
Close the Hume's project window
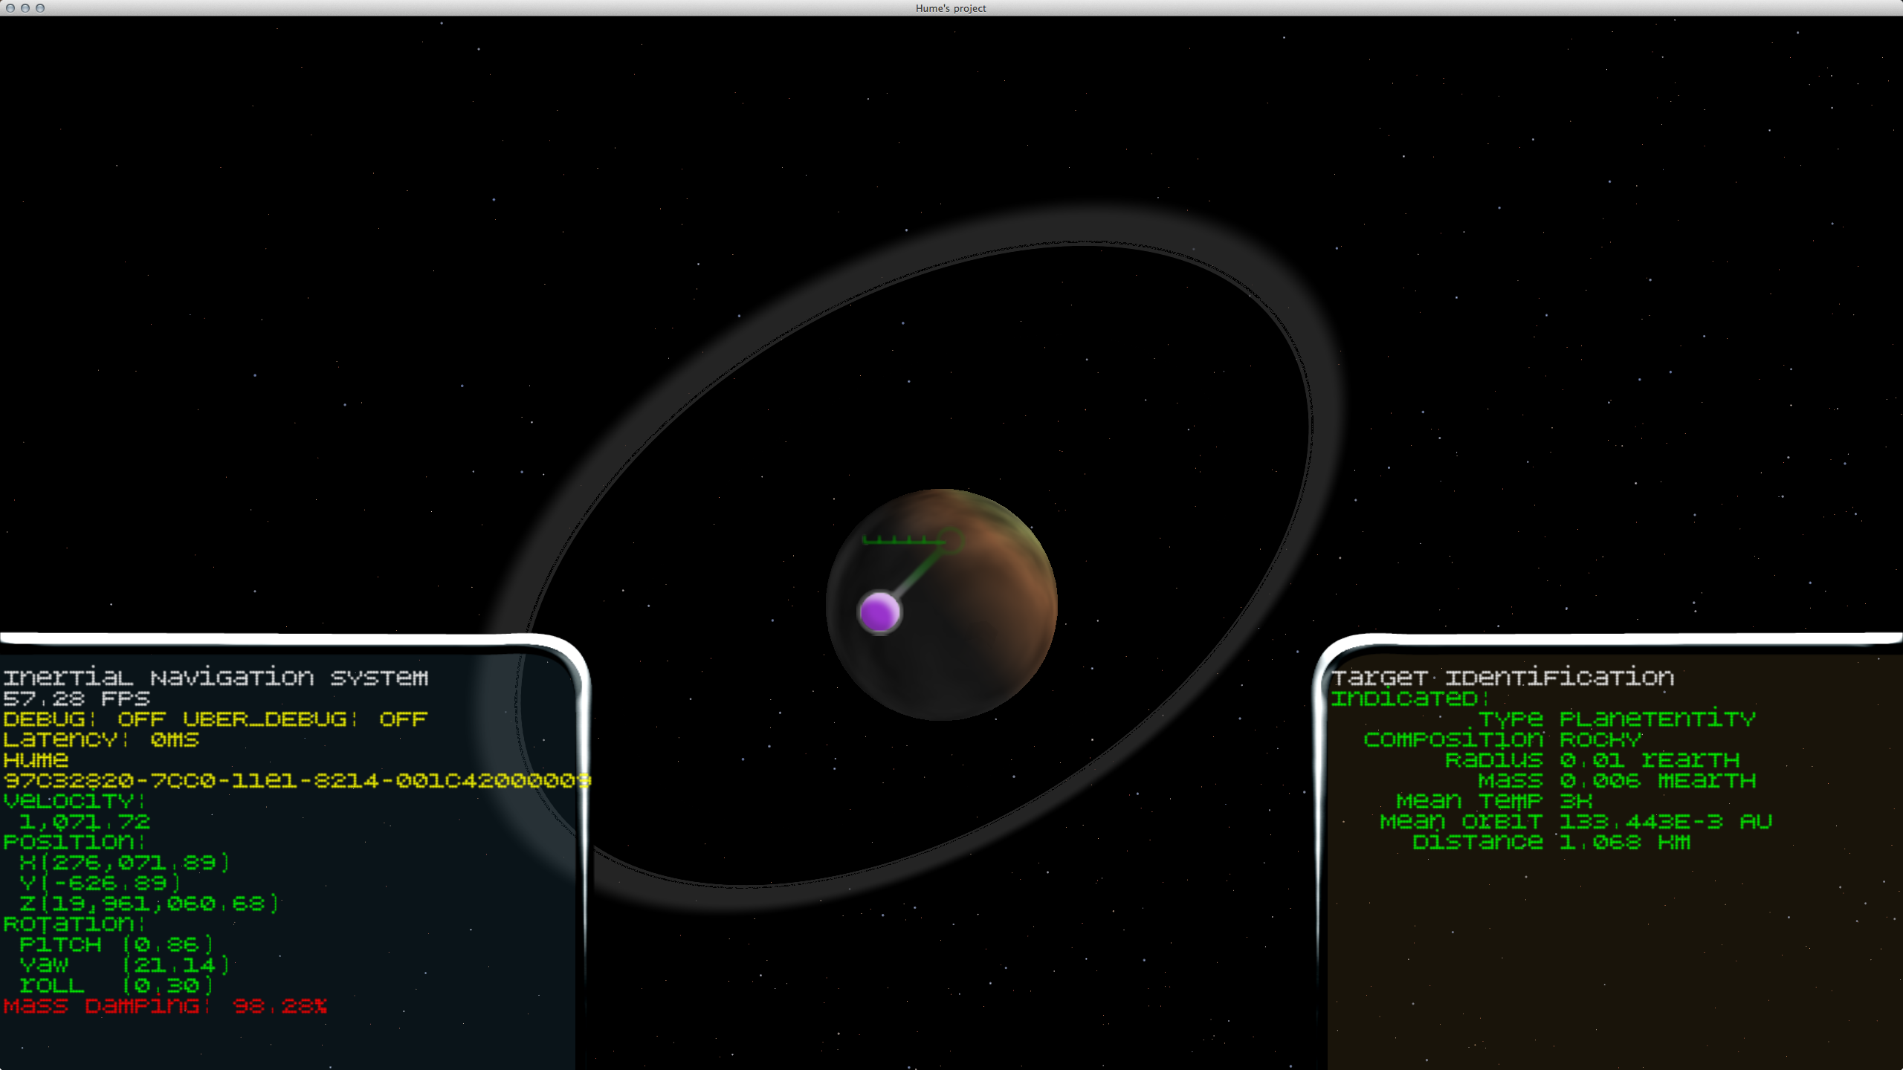[10, 8]
